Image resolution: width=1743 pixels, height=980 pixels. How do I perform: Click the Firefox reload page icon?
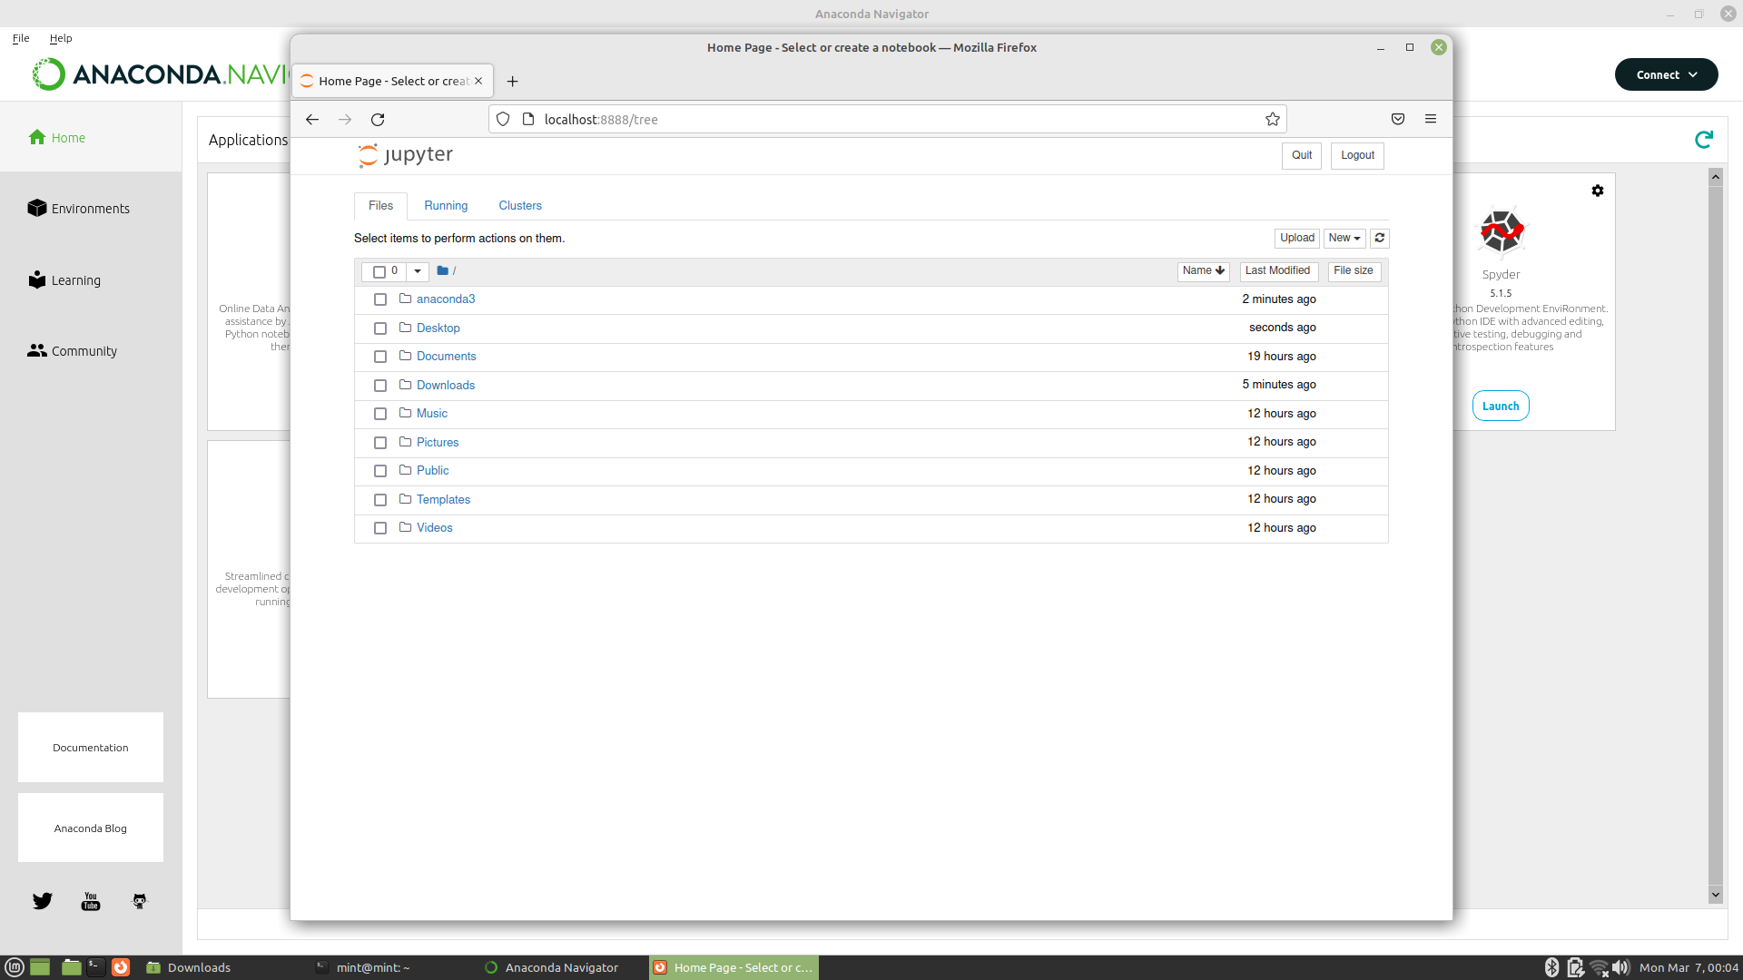pos(378,119)
